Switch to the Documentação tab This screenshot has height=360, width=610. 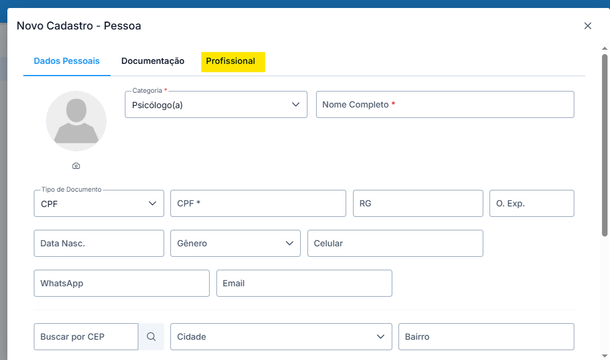152,61
